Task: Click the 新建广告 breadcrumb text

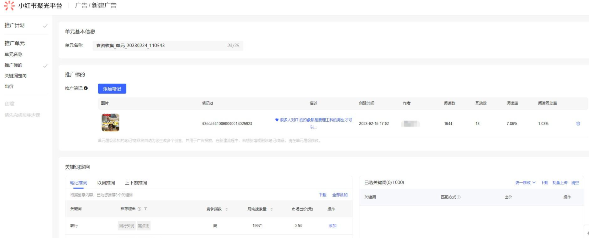Action: coord(104,6)
